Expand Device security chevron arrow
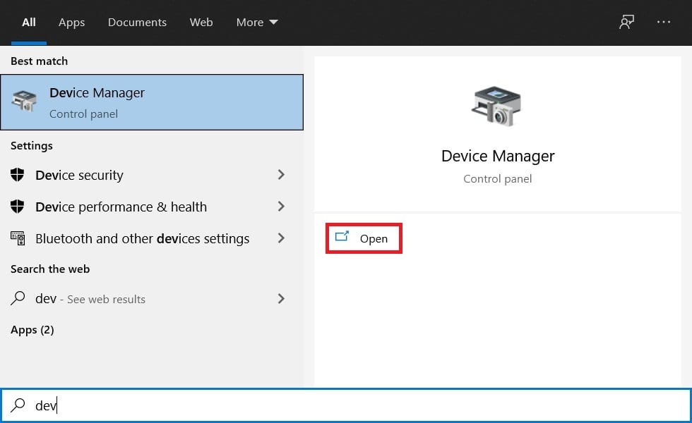 [x=281, y=175]
